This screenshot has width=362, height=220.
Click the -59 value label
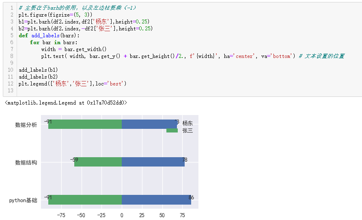pyautogui.click(x=74, y=160)
